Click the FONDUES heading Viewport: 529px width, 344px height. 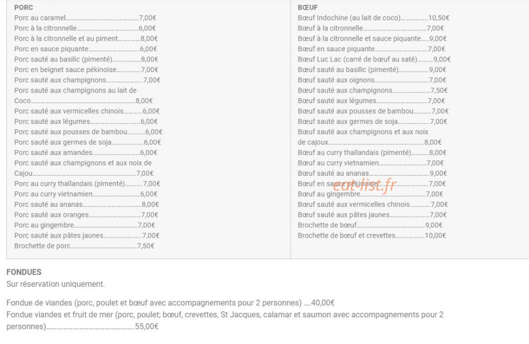tap(24, 272)
